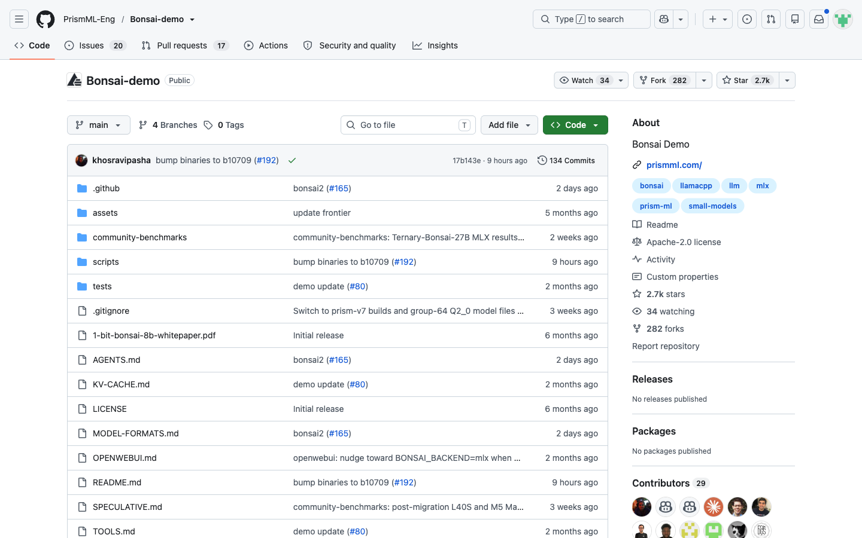Open the notifications inbox
862x538 pixels.
click(819, 19)
